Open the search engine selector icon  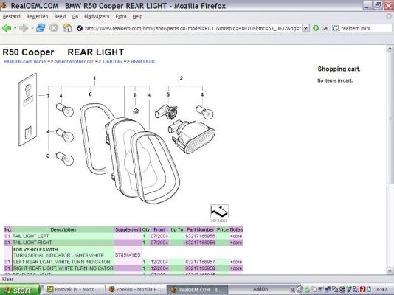click(x=336, y=28)
